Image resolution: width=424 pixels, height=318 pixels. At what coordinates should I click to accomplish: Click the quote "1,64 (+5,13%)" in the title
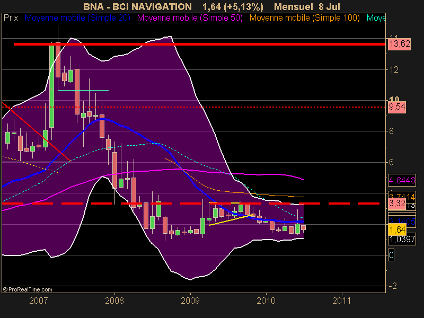click(233, 7)
